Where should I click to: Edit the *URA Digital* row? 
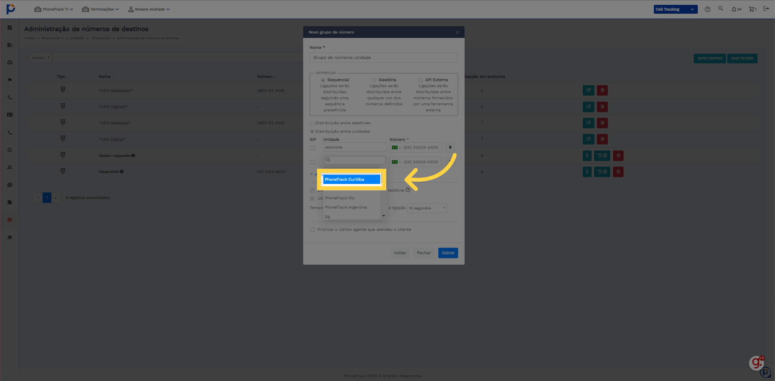[589, 139]
